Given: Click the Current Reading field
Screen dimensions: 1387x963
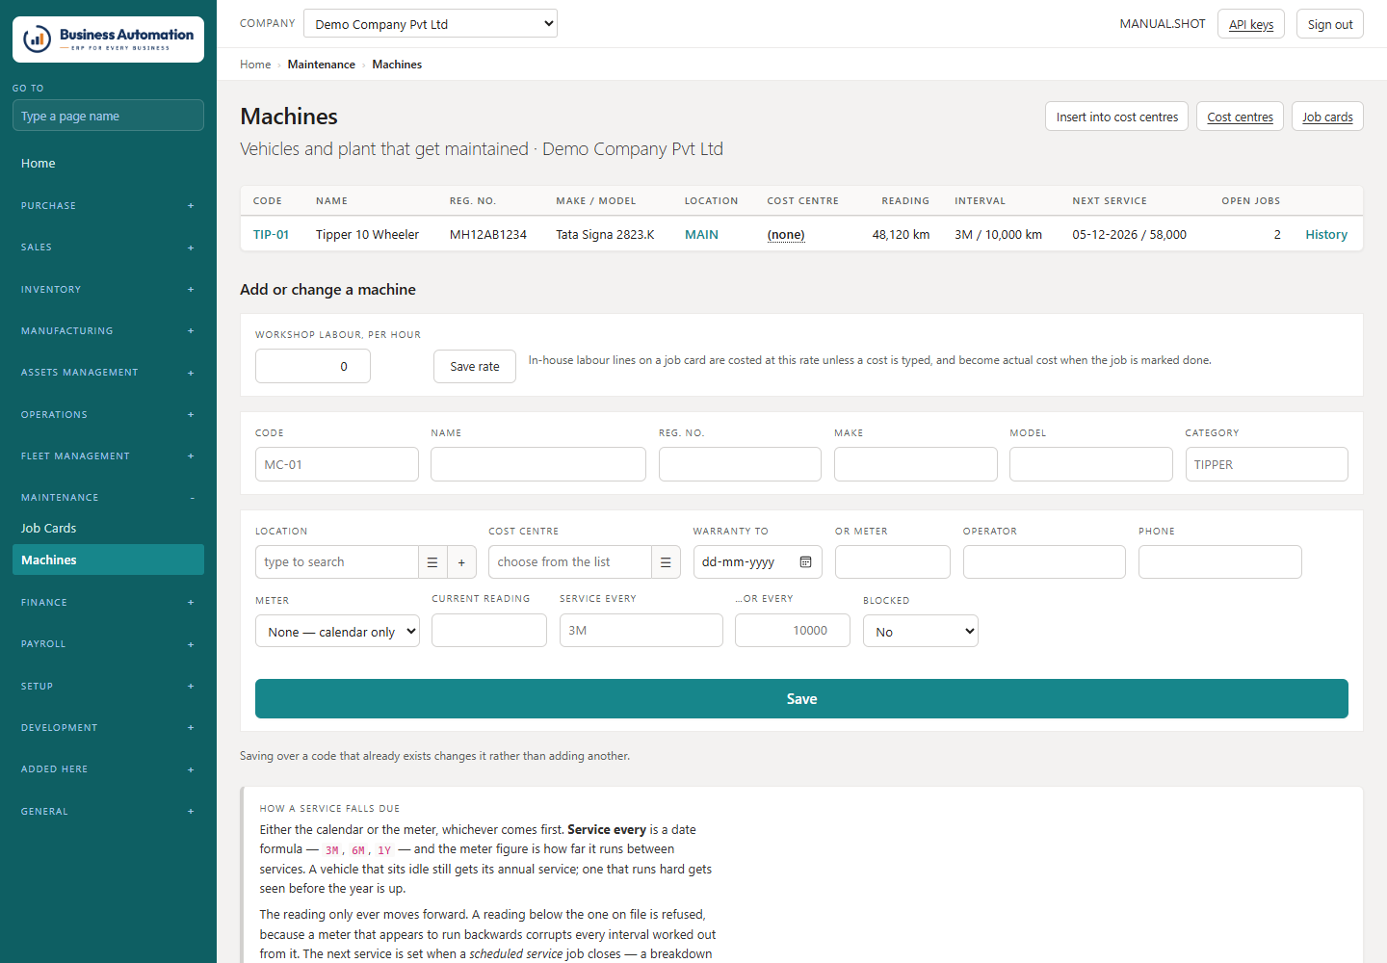Looking at the screenshot, I should pyautogui.click(x=489, y=631).
